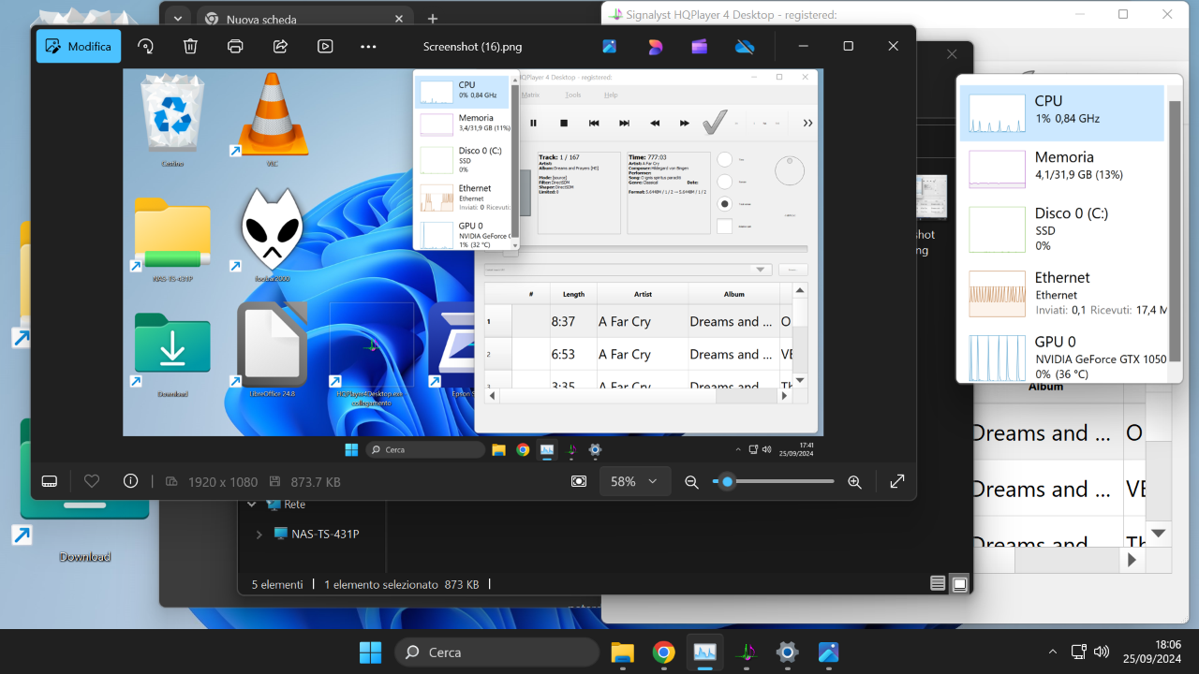Viewport: 1199px width, 674px height.
Task: Open the clock showing 18:06 25/09/2024
Action: coord(1153,652)
